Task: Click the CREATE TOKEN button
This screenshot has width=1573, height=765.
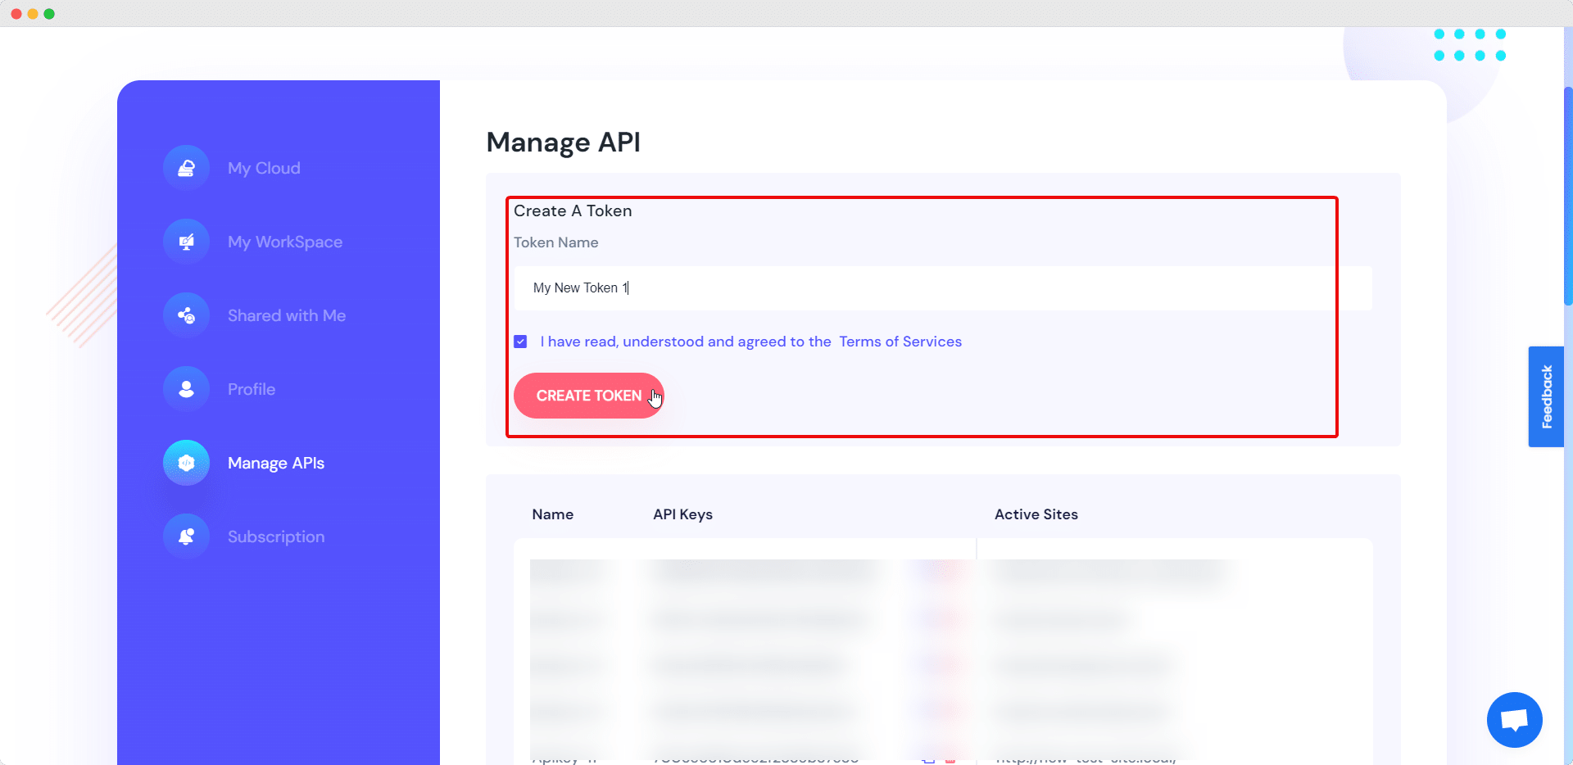Action: [588, 396]
